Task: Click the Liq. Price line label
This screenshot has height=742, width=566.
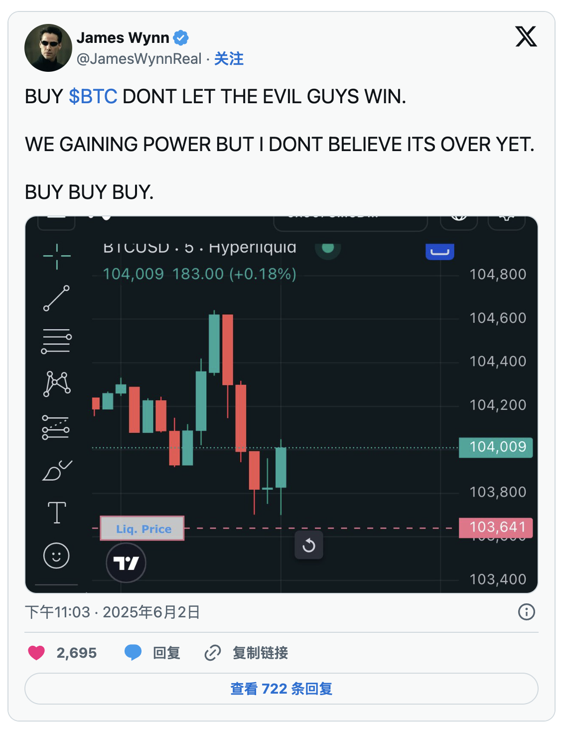Action: [142, 529]
